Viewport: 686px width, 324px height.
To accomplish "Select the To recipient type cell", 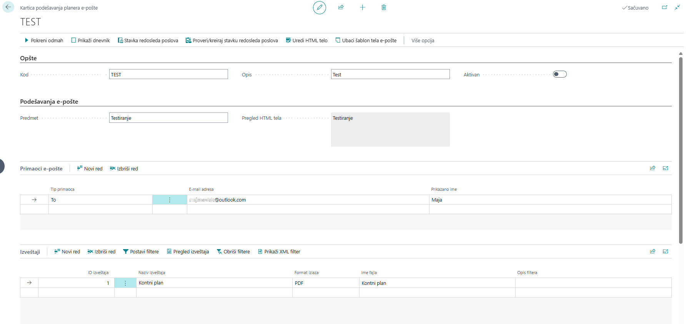I will [100, 200].
